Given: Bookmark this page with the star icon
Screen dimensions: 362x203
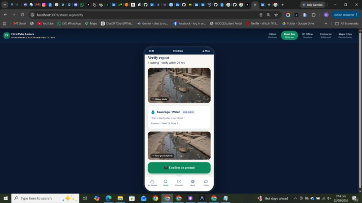Looking at the screenshot, I should (x=276, y=15).
